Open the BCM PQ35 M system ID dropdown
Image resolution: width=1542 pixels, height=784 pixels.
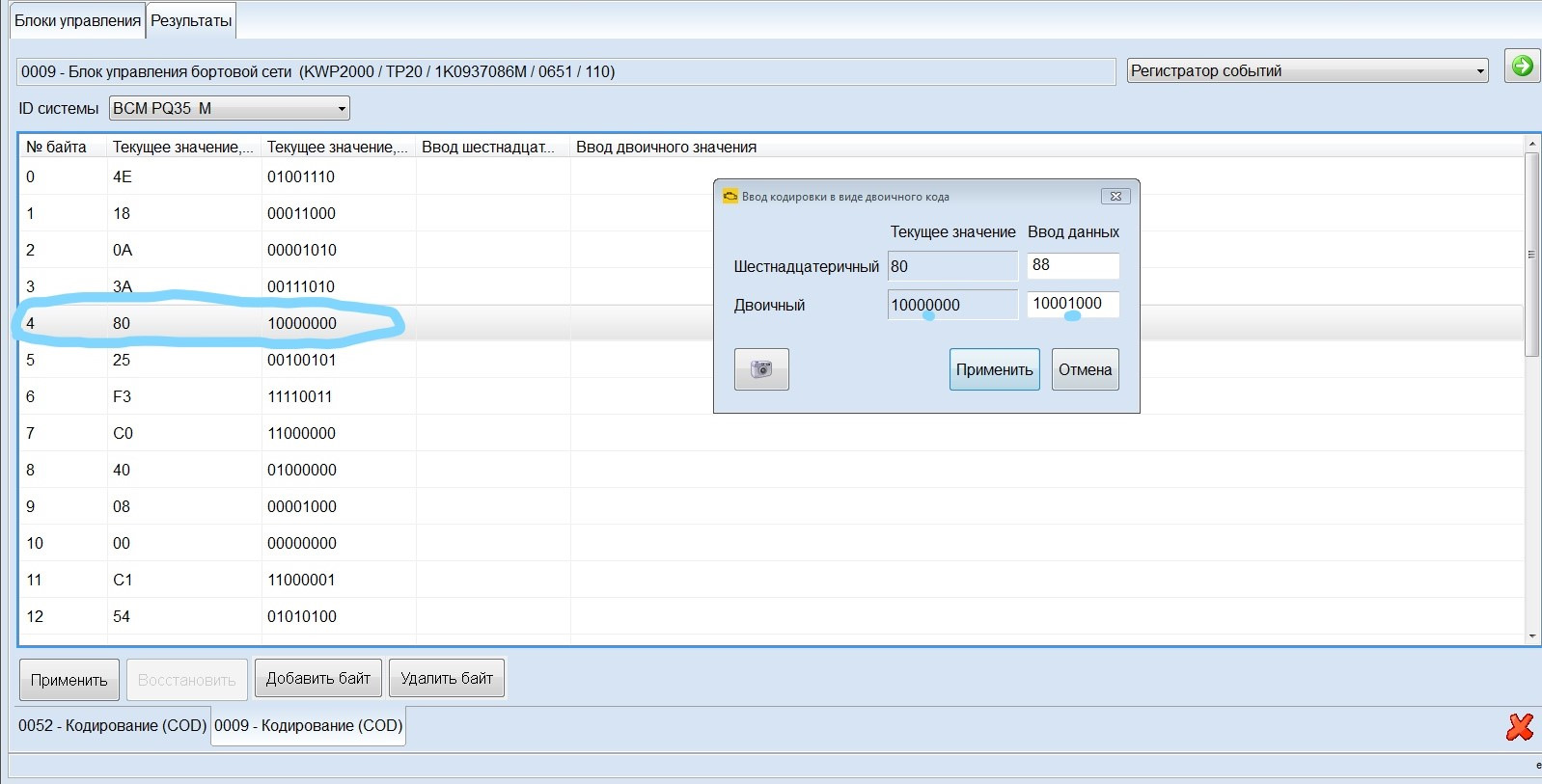click(x=230, y=108)
